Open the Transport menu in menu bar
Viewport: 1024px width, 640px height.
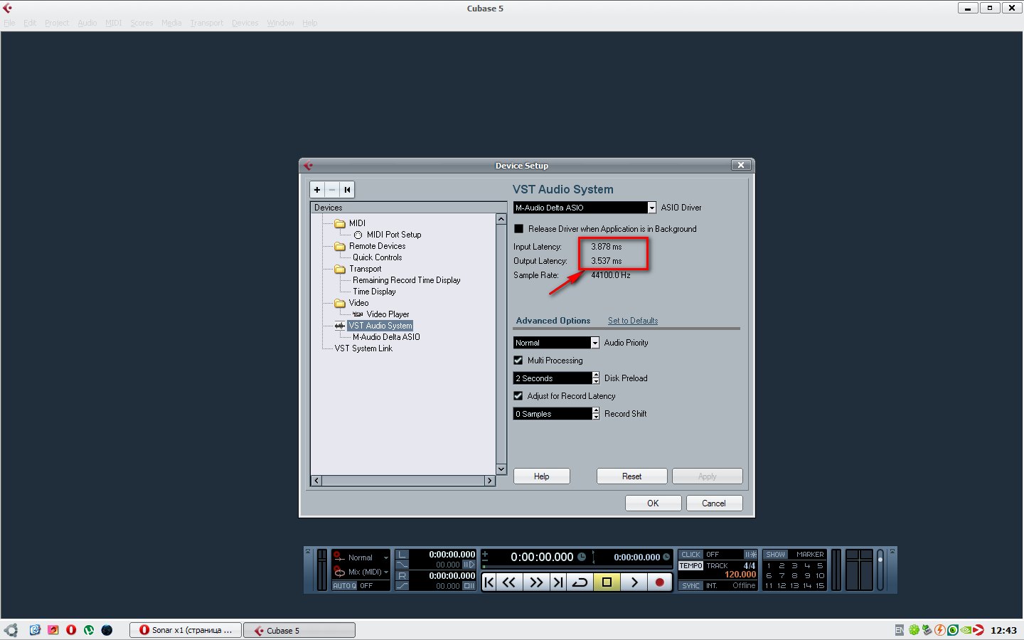pos(206,23)
